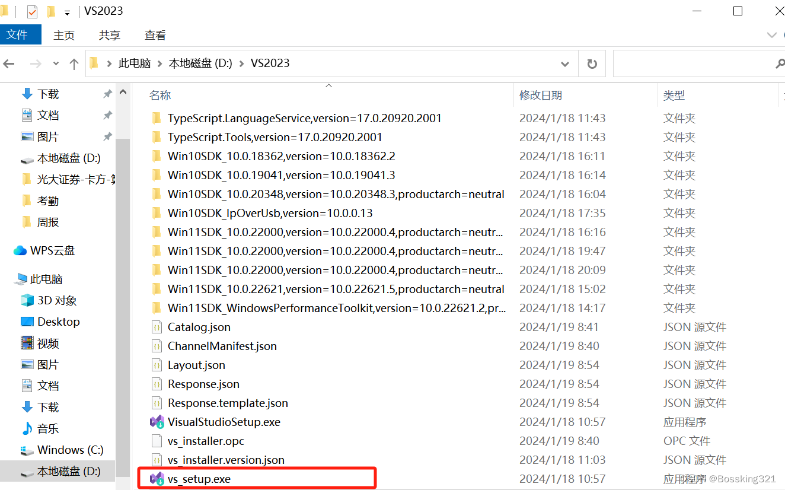Select the Response.json file
Image resolution: width=785 pixels, height=490 pixels.
(203, 384)
